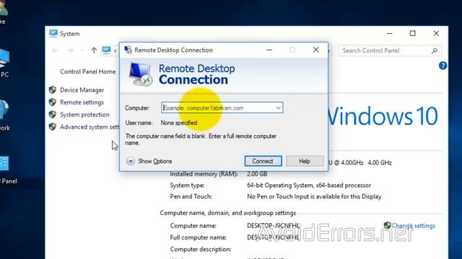462x259 pixels.
Task: Click the Remote settings shield icon
Action: click(x=53, y=102)
